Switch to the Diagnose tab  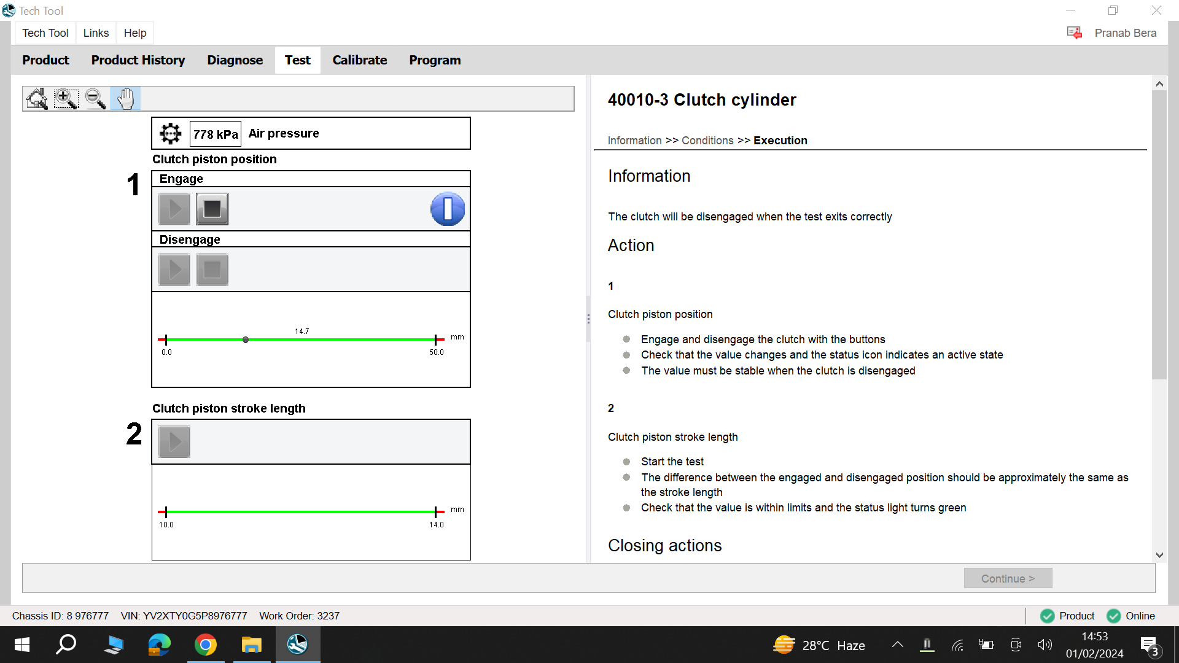tap(235, 60)
